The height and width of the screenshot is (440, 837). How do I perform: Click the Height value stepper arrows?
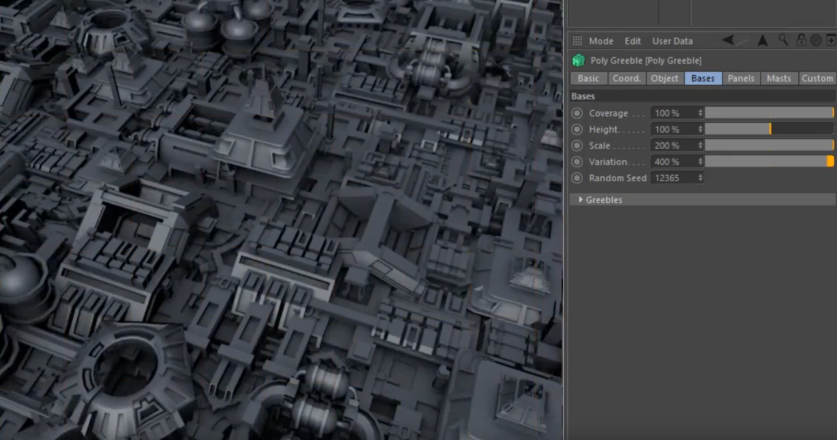[x=700, y=129]
